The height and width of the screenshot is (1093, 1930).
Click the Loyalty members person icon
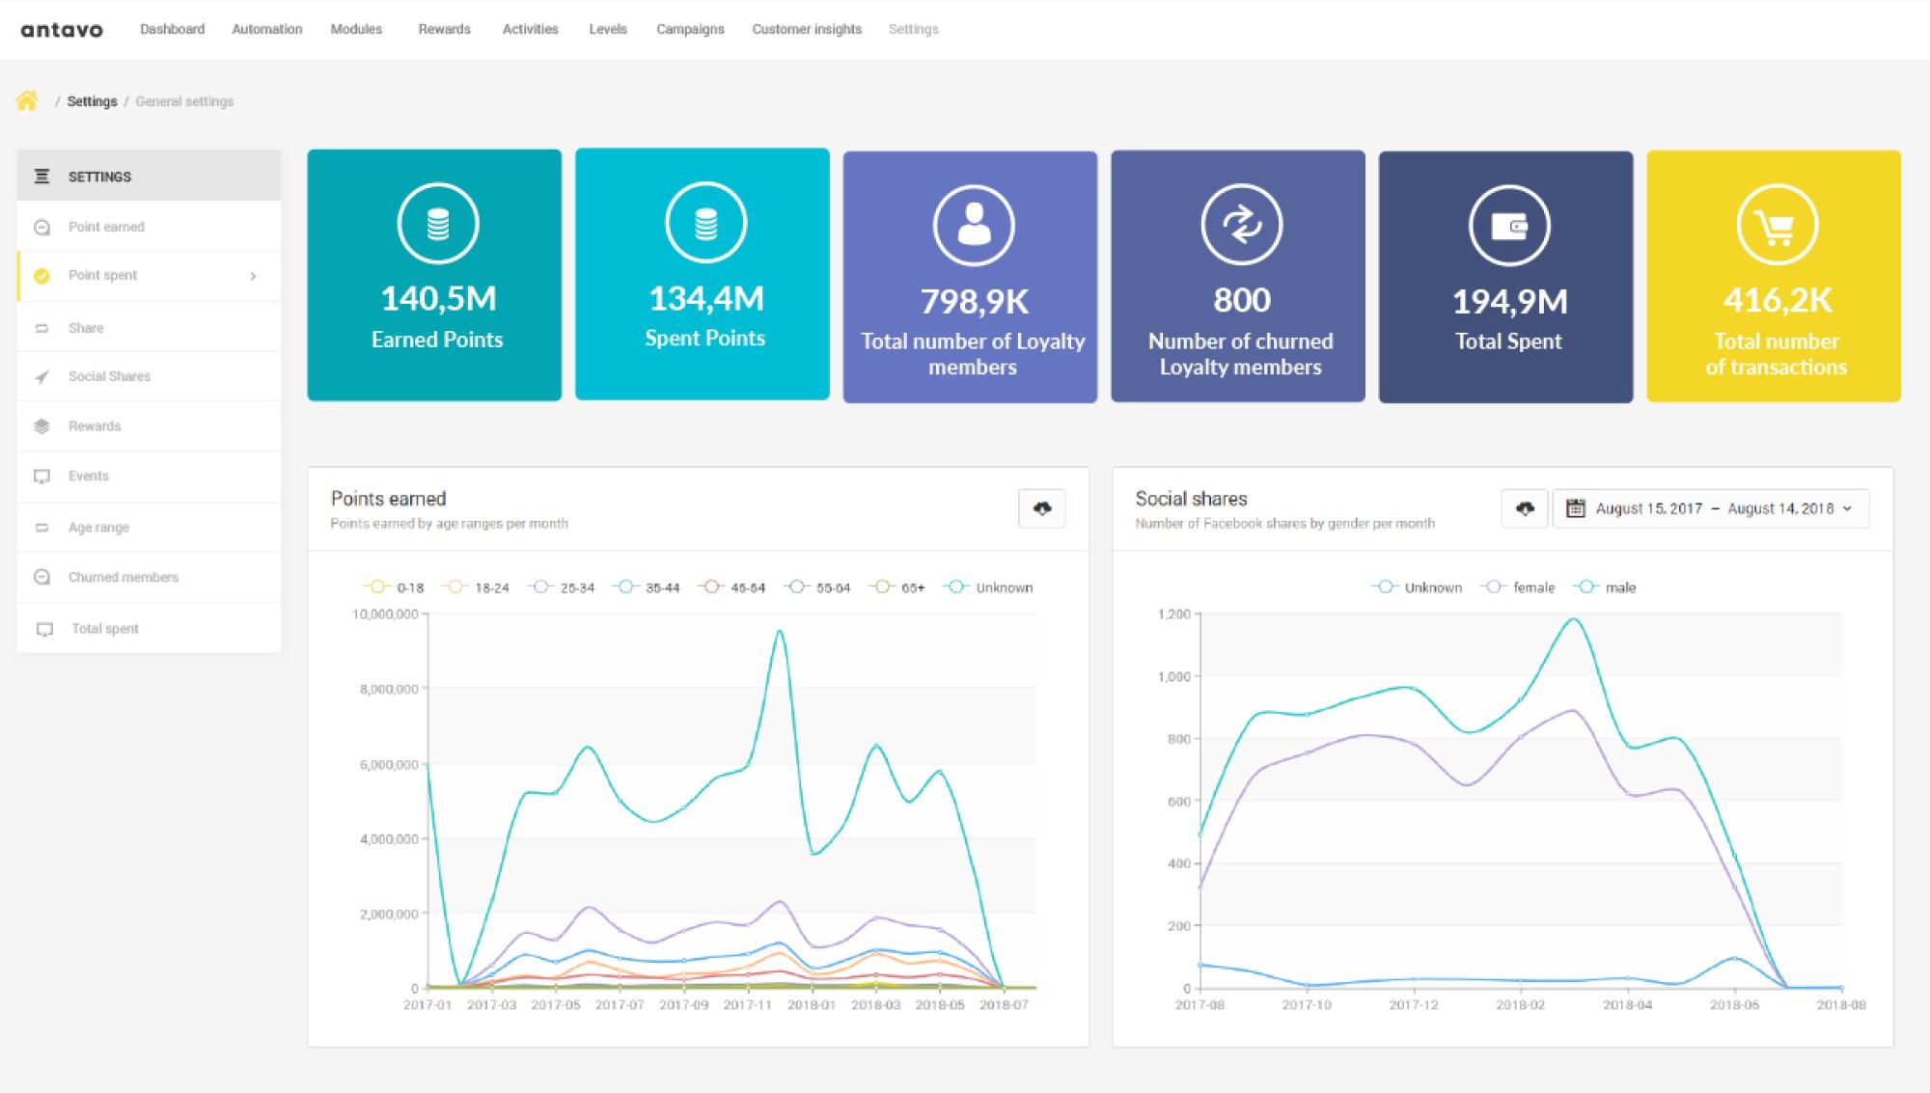pyautogui.click(x=973, y=224)
